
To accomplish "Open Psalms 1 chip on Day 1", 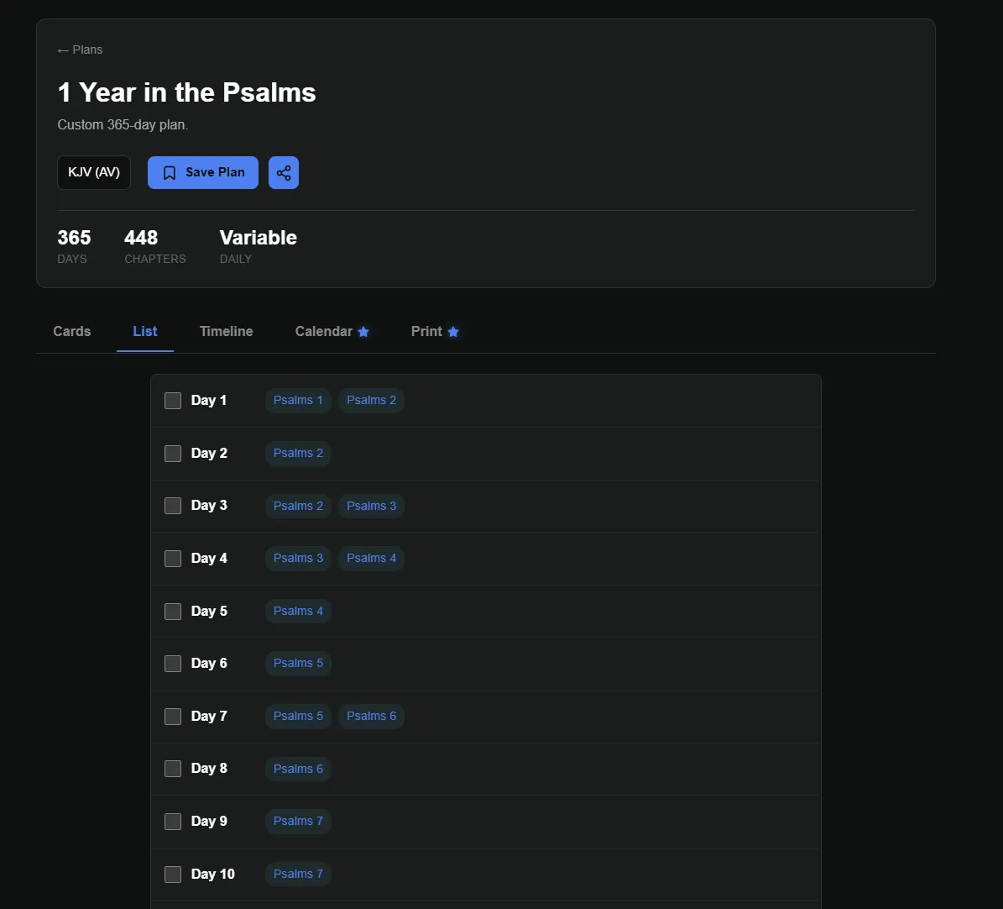I will (298, 400).
